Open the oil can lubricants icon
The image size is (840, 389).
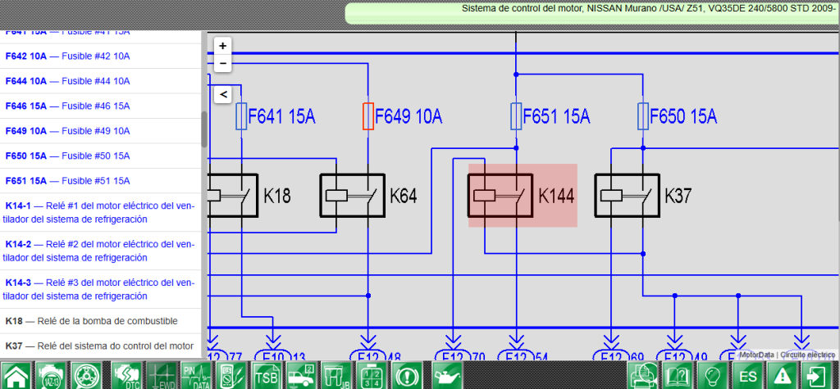pyautogui.click(x=447, y=376)
